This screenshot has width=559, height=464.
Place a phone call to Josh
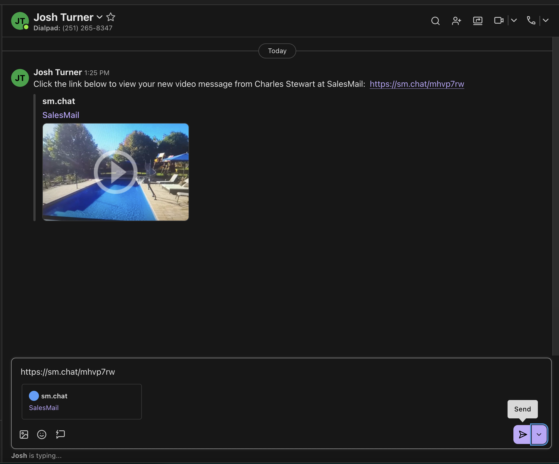[x=531, y=21]
